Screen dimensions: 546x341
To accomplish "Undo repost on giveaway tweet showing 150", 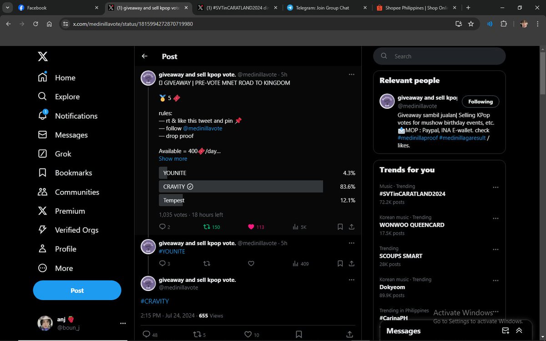I will tap(211, 227).
